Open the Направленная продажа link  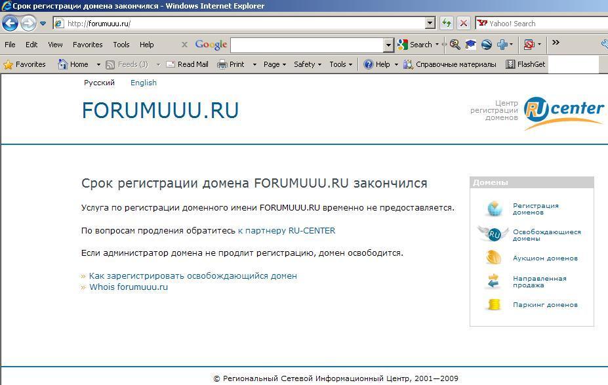click(539, 281)
